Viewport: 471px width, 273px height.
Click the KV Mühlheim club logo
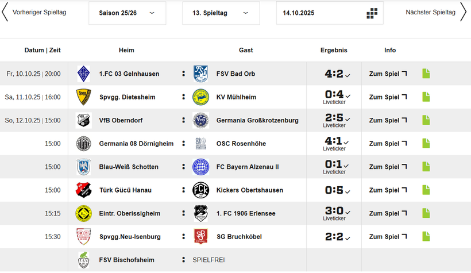200,97
